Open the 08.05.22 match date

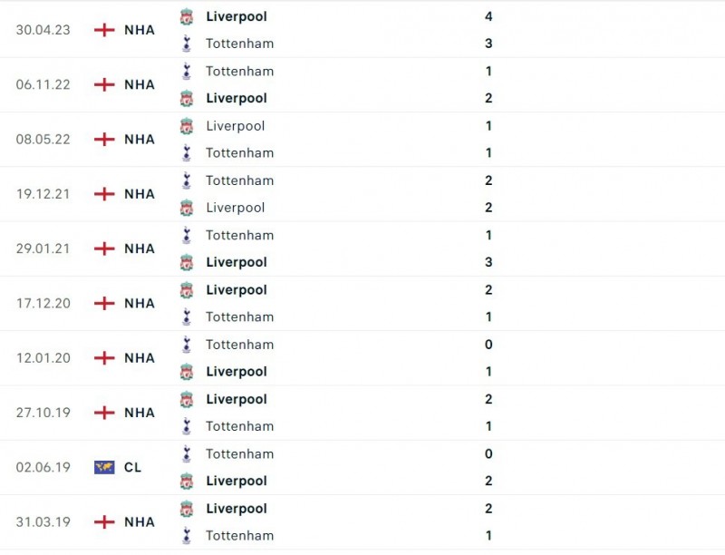43,140
